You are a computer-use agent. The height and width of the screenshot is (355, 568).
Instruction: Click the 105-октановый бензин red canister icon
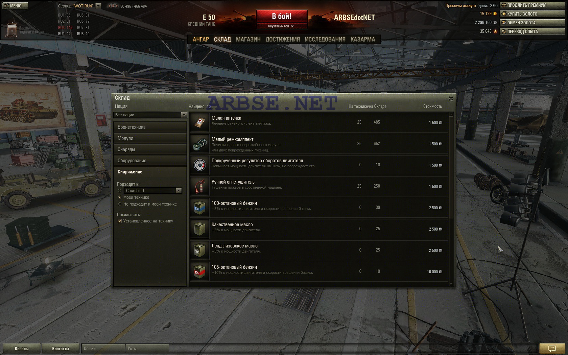click(x=200, y=272)
